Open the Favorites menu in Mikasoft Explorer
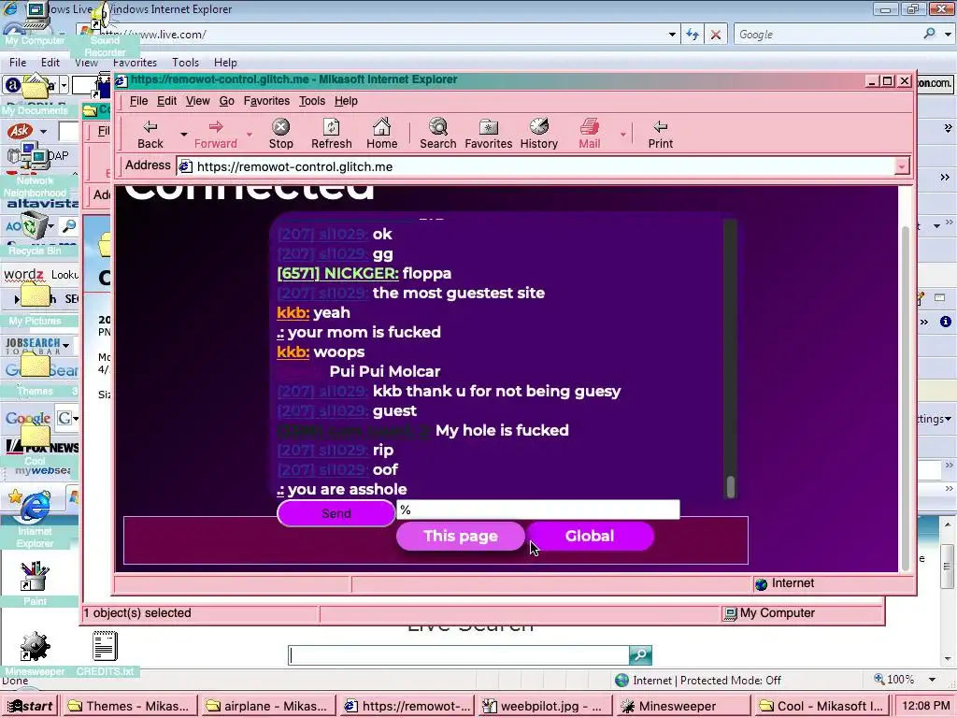The image size is (957, 718). 266,101
